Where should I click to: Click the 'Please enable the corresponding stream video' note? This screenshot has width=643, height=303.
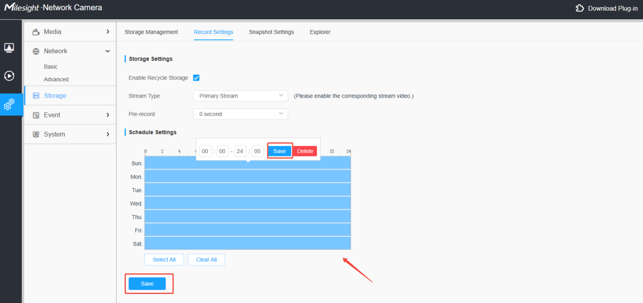354,96
